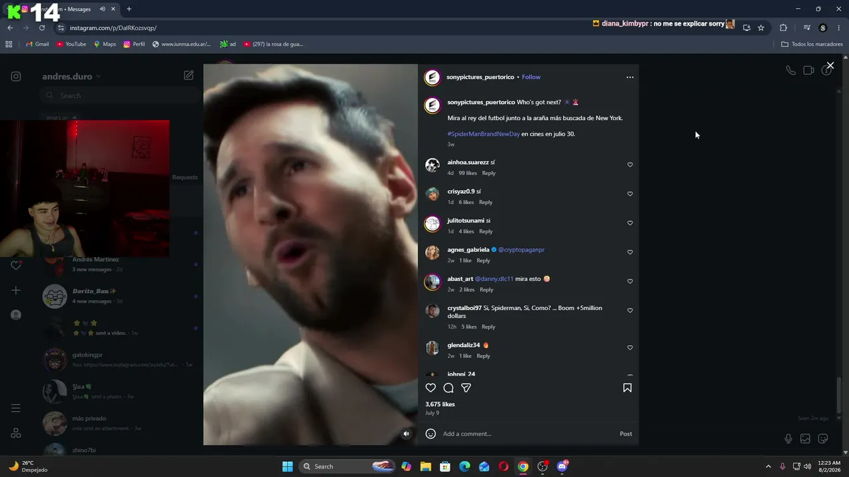Start a new message with the compose icon
The height and width of the screenshot is (477, 849).
click(189, 76)
